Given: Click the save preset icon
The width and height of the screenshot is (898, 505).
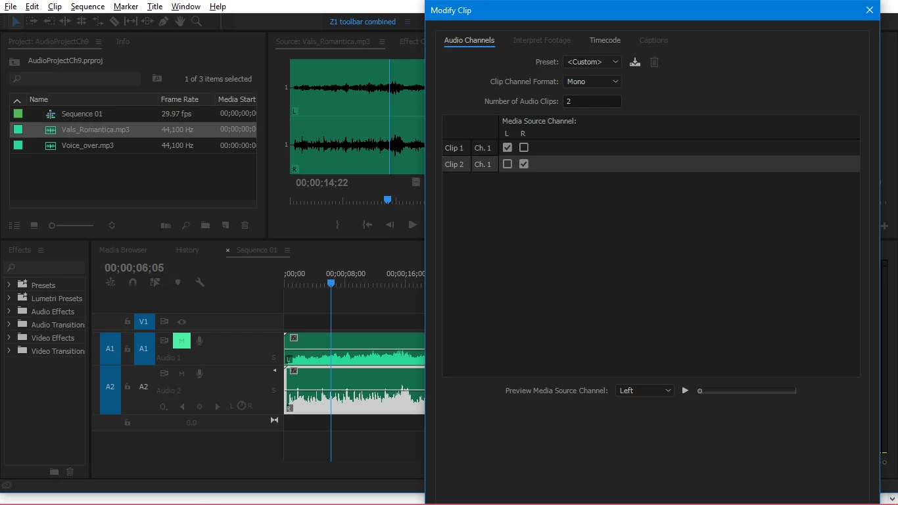Looking at the screenshot, I should tap(635, 62).
